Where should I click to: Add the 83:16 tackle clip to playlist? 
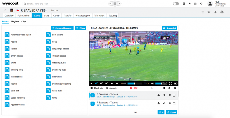170,103
